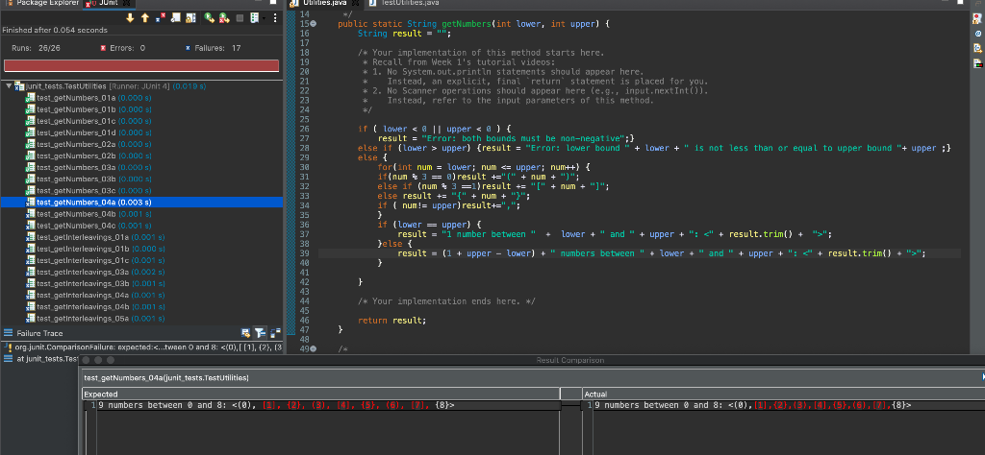Click Copy Trace icon in Failure Trace bar
The width and height of the screenshot is (985, 455).
pos(245,333)
